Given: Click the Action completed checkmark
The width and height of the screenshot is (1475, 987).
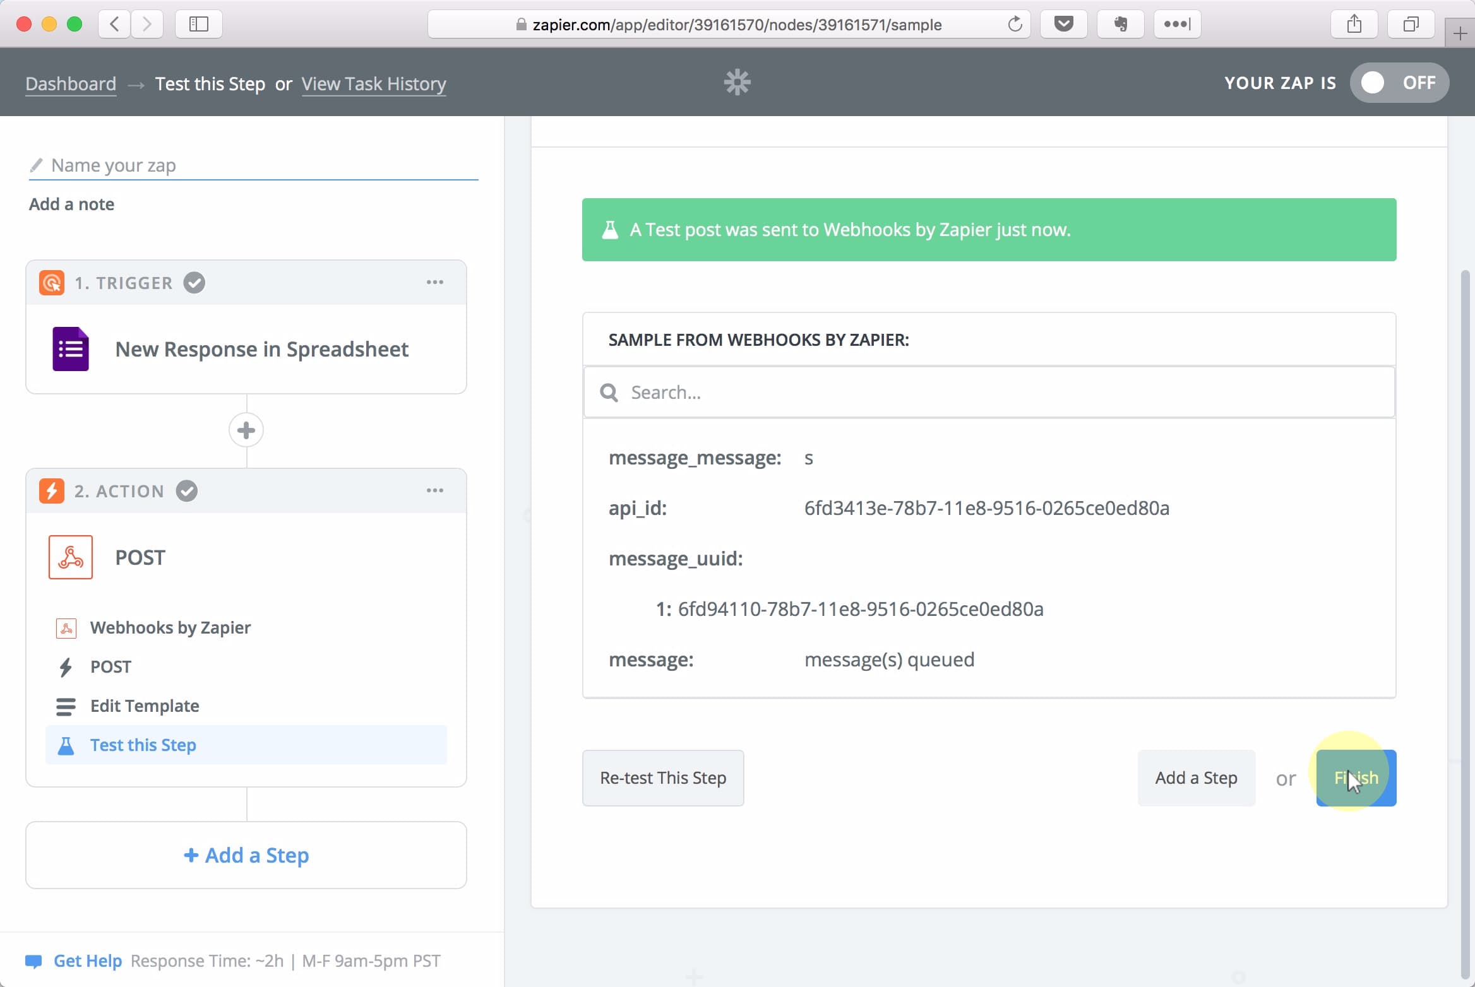Looking at the screenshot, I should click(x=187, y=490).
